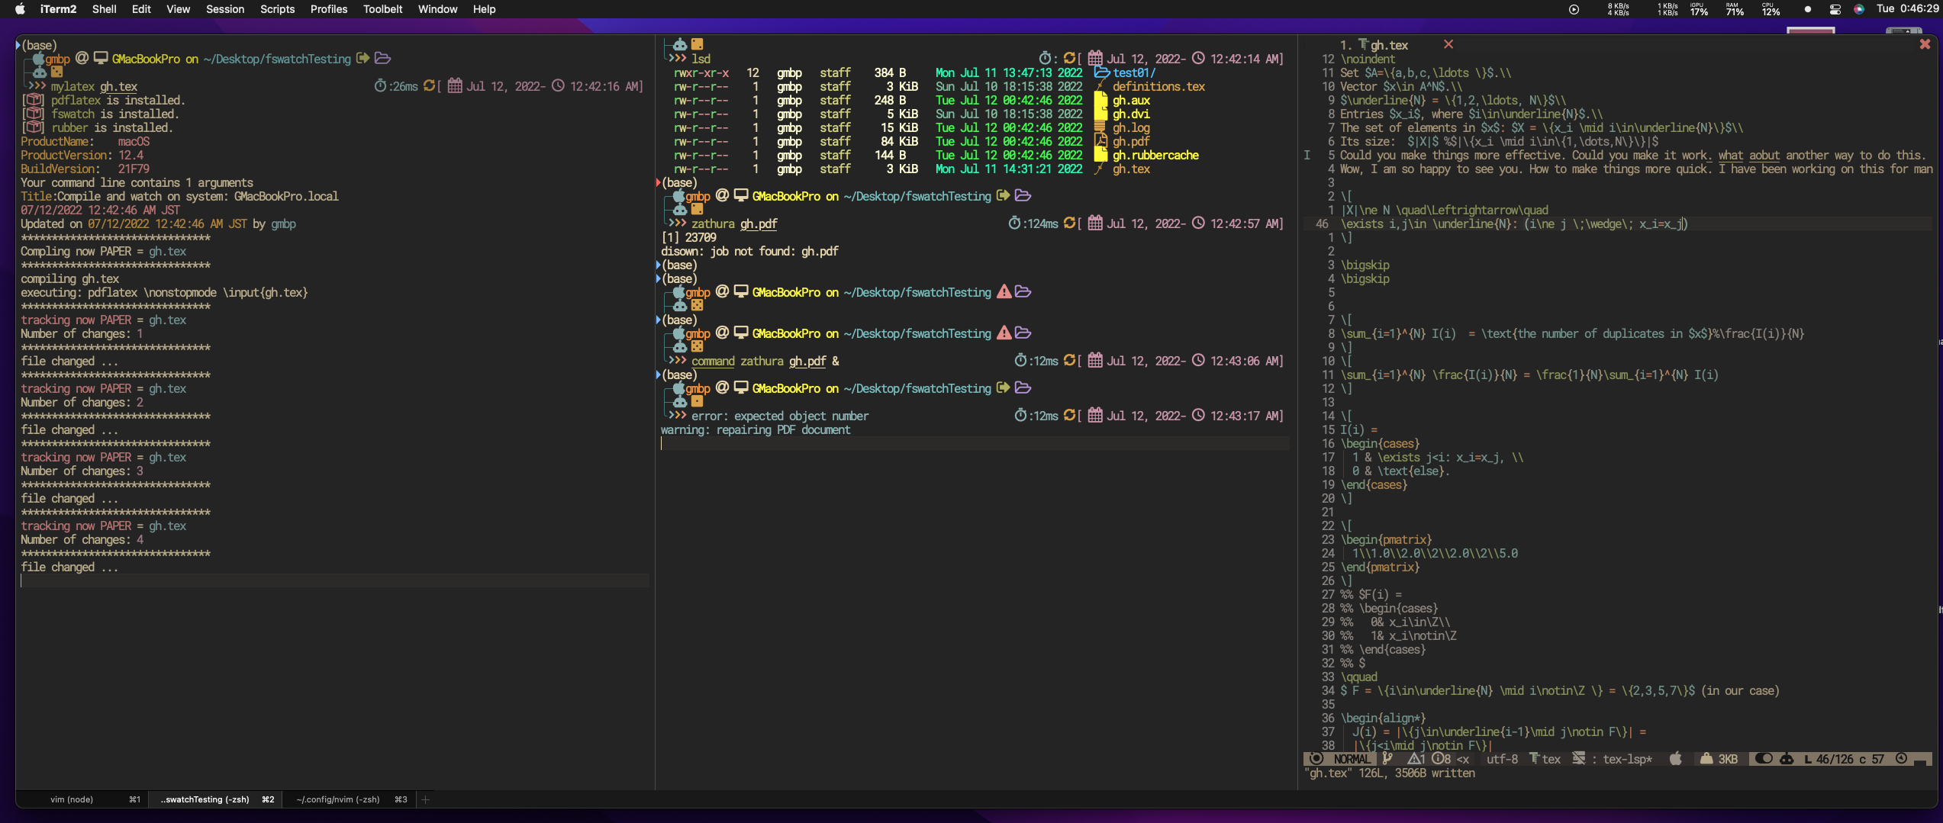Click the clock icon next to 12:42:16 AM
The width and height of the screenshot is (1943, 823).
pos(558,86)
